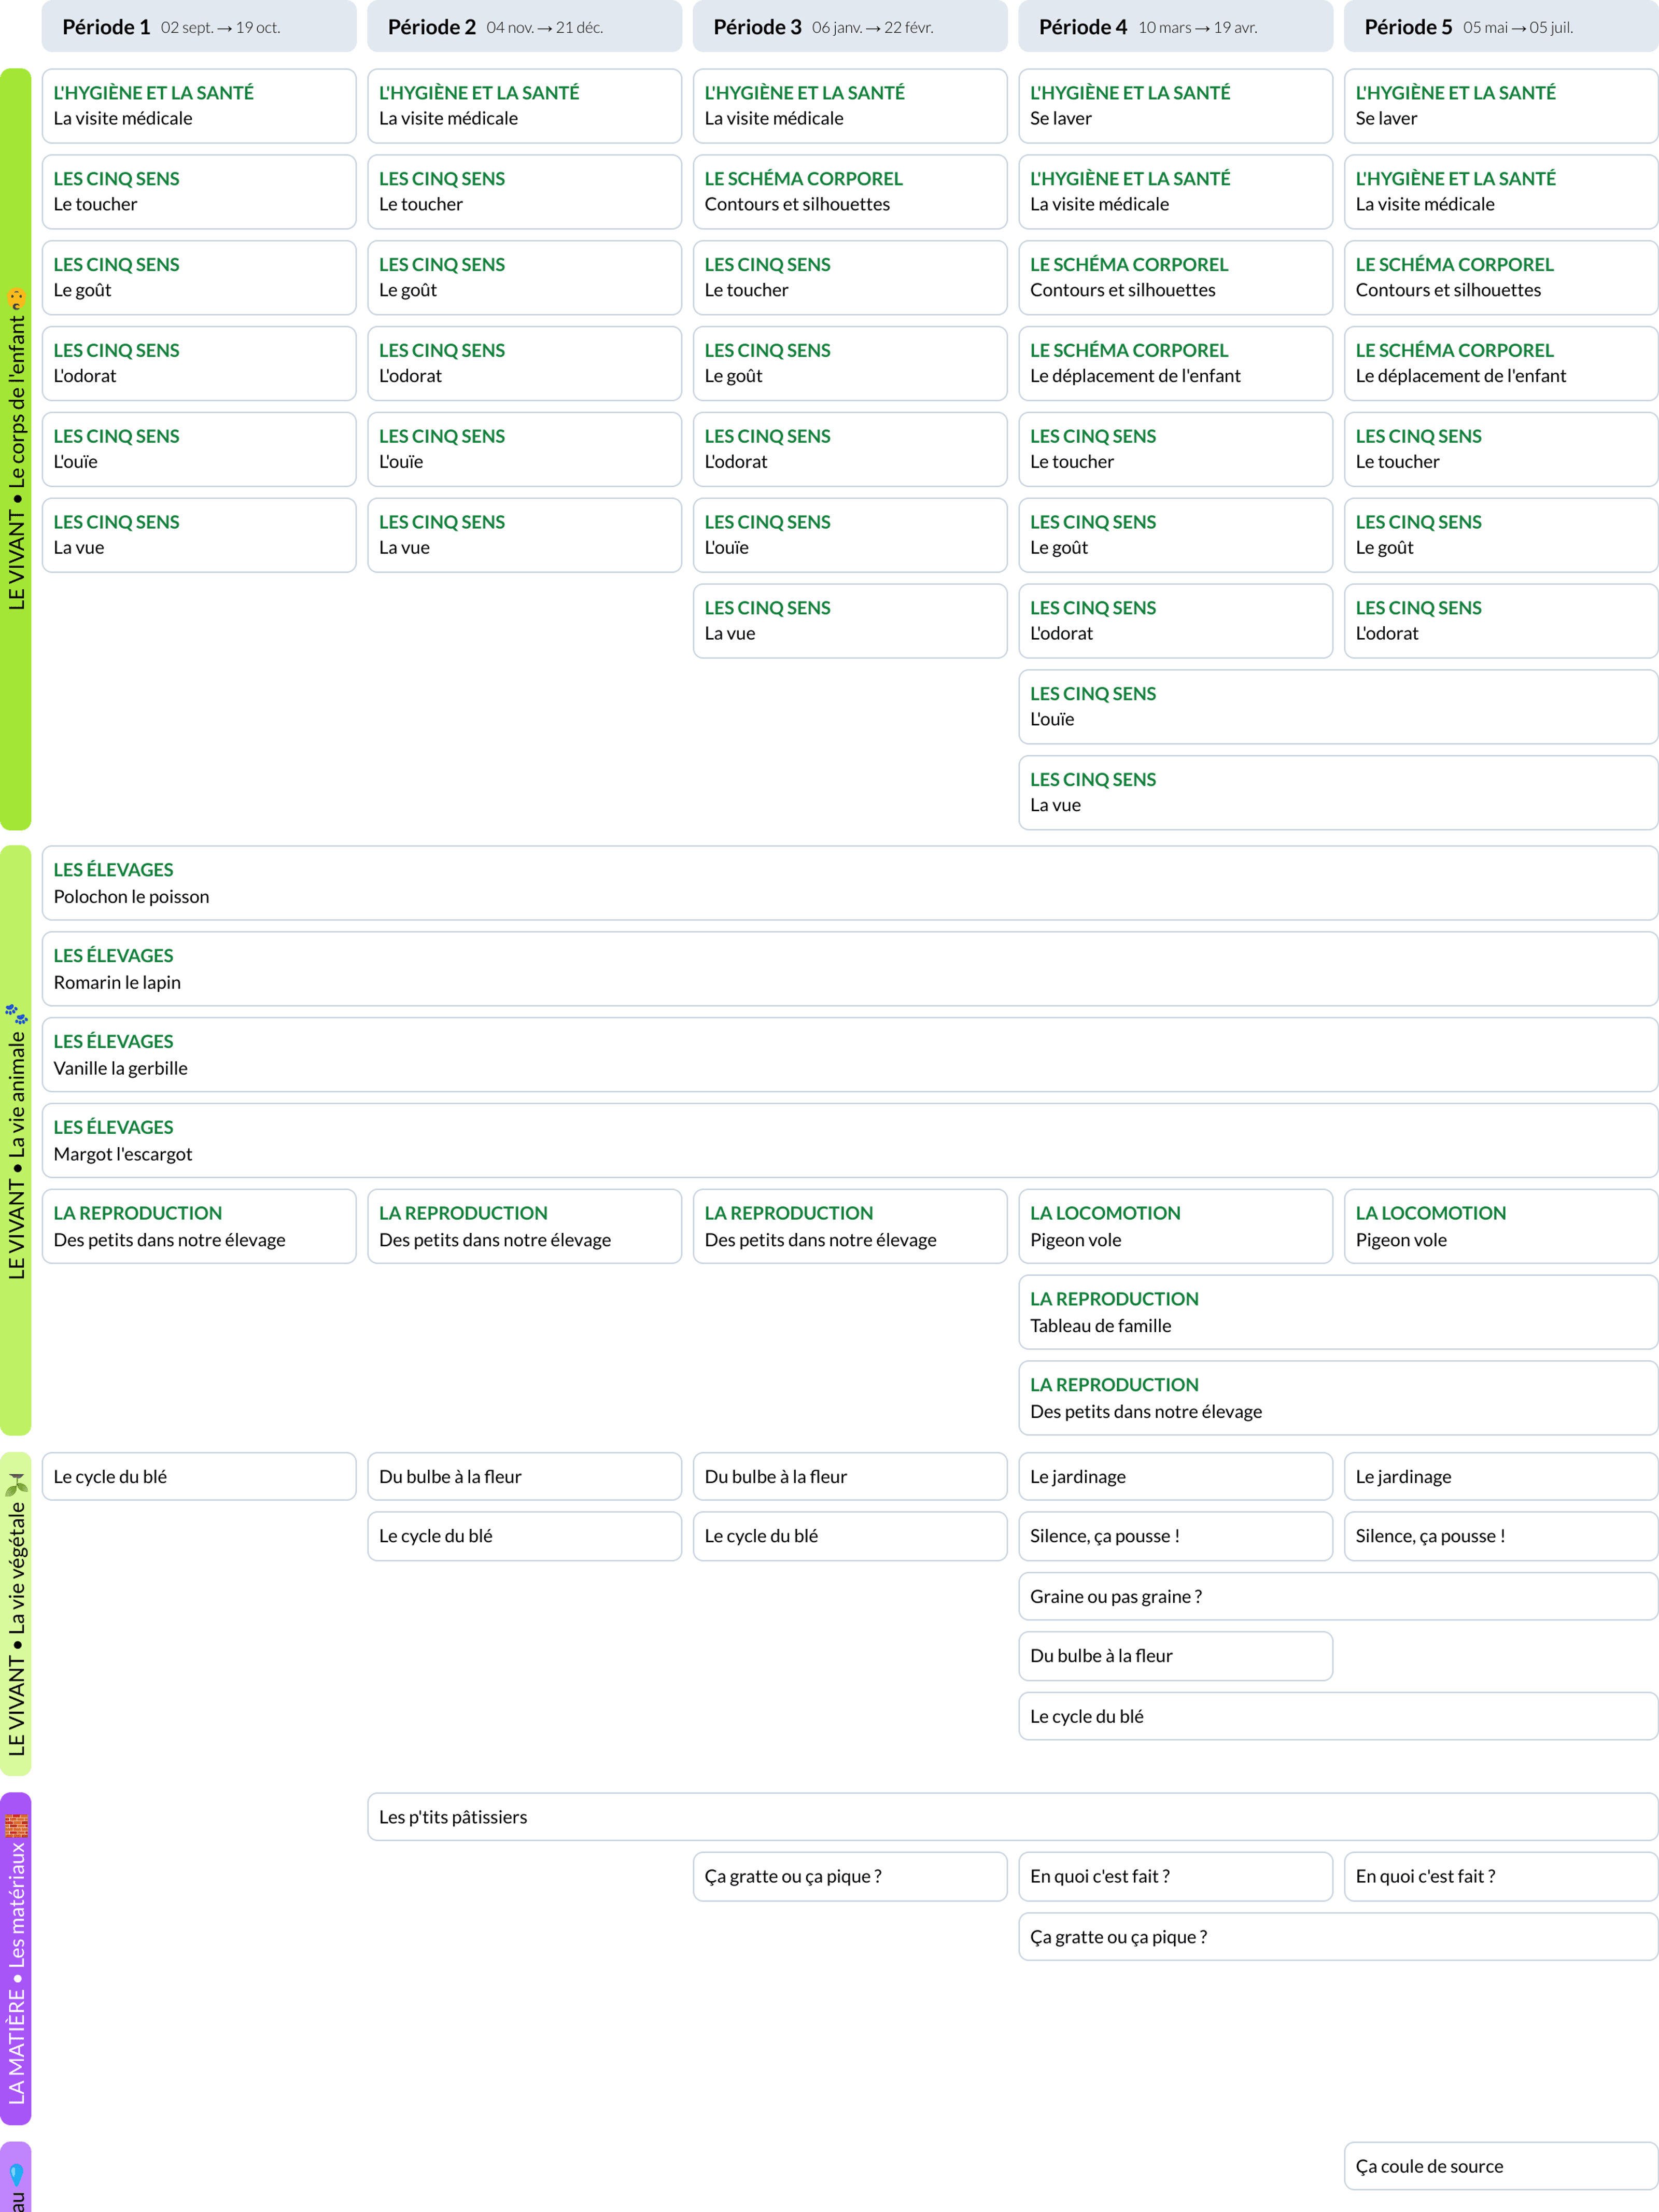Open the 'Période 3' header
Viewport: 1659px width, 2212px height.
point(849,27)
